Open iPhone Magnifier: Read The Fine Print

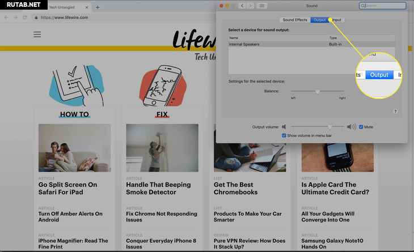coord(73,244)
